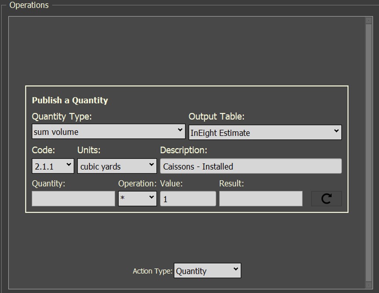Click the Units label text
Screen dimensions: 379x293
tap(89, 150)
